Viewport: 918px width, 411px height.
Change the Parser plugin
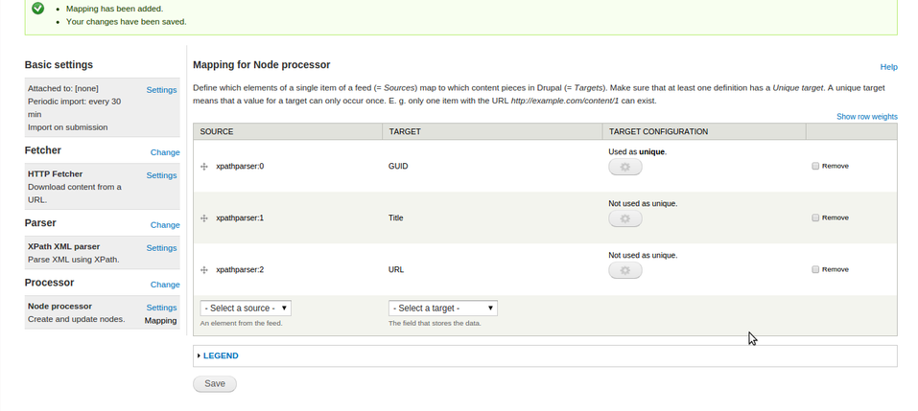point(165,225)
